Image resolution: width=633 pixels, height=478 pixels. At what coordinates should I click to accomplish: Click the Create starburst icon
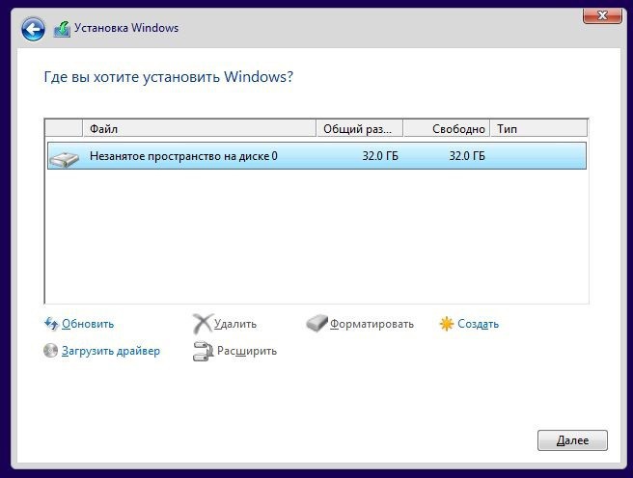(447, 324)
